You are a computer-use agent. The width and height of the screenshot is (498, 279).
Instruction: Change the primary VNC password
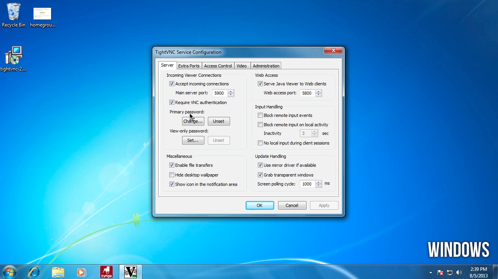coord(193,121)
